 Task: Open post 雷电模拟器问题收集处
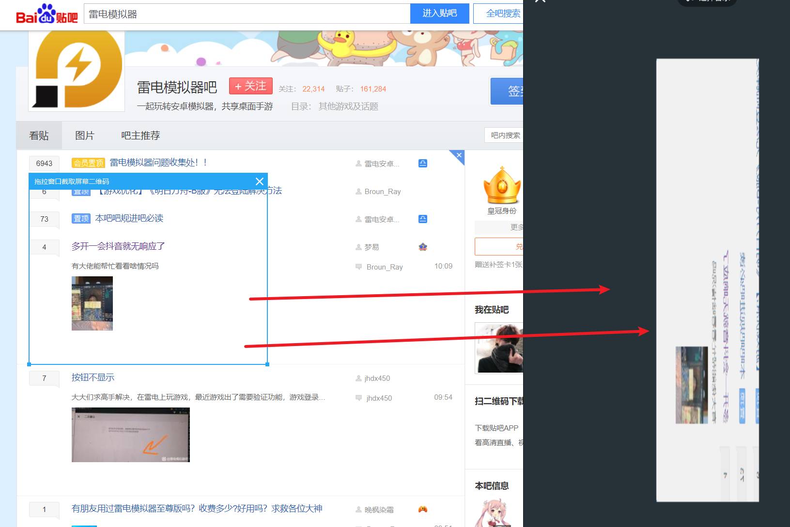click(158, 163)
